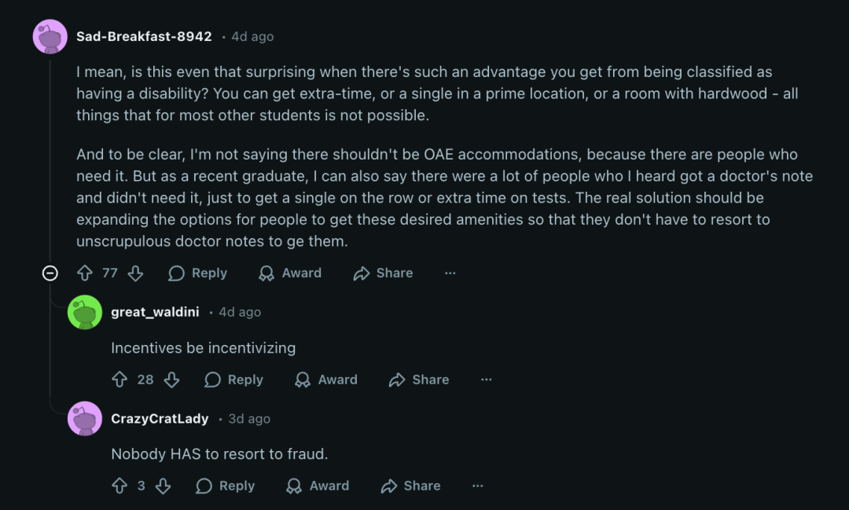Open Sad-Breakfast-8942's user profile link
Screen dimensions: 849x510
click(144, 36)
